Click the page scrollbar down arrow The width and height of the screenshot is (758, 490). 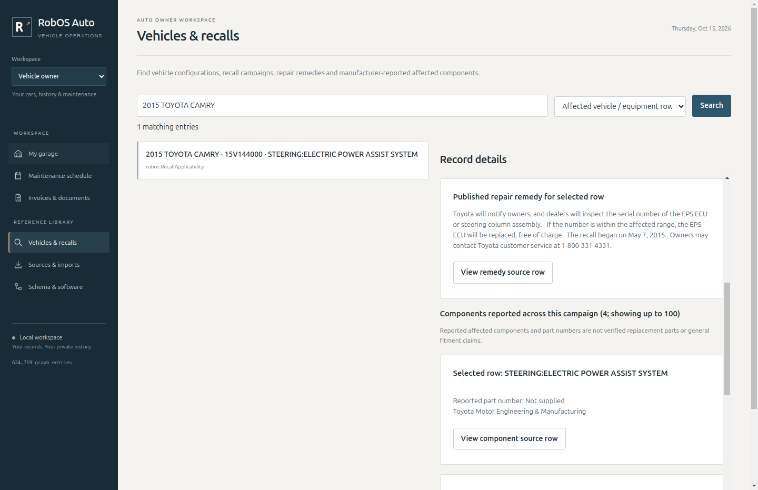pyautogui.click(x=754, y=486)
